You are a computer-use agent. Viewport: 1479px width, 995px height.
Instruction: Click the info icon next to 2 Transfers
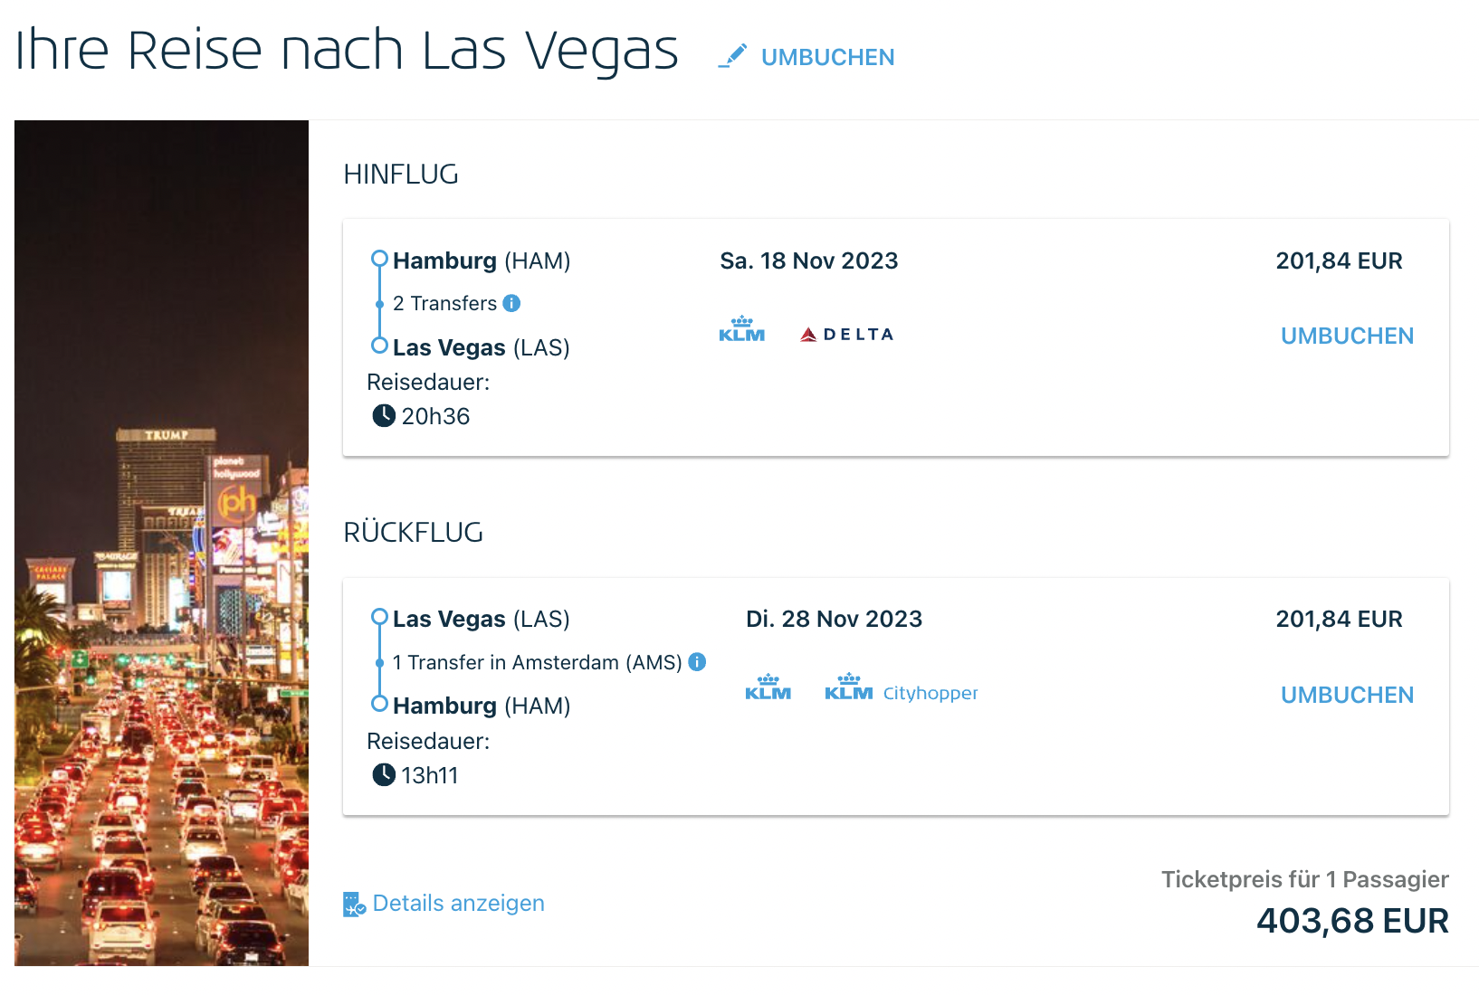511,303
